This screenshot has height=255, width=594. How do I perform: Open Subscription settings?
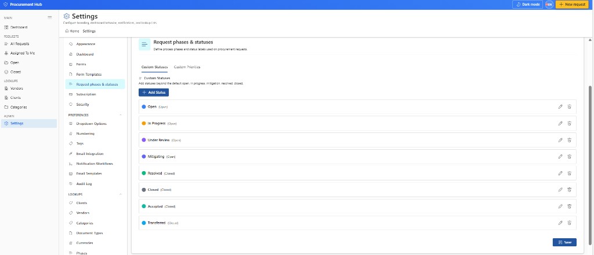95,94
